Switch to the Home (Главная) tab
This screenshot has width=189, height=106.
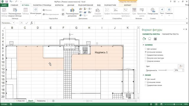[x=14, y=5]
